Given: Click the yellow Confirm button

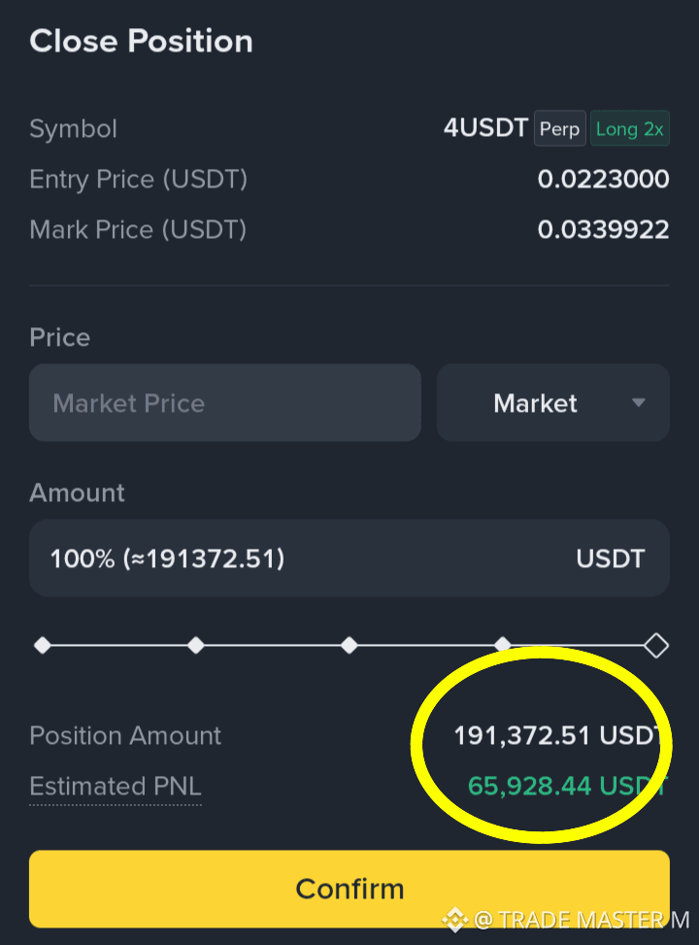Looking at the screenshot, I should pyautogui.click(x=349, y=889).
